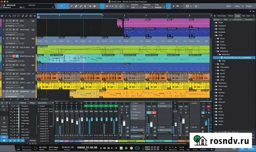The image size is (256, 152).
Task: Select the Arrow tool in toolbar
Action: tap(62, 6)
